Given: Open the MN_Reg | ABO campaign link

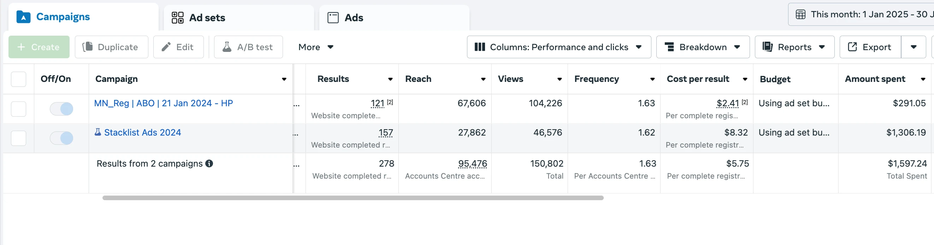Looking at the screenshot, I should point(163,103).
